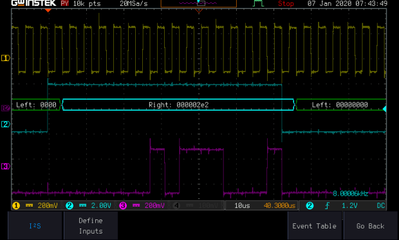
Task: Select the B2 bus marker
Action: (x=5, y=108)
